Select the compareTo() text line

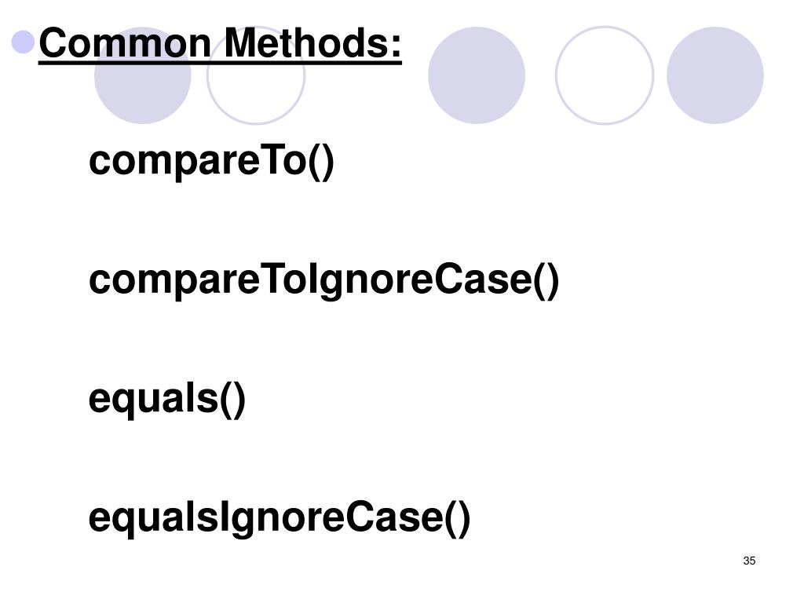(x=211, y=162)
